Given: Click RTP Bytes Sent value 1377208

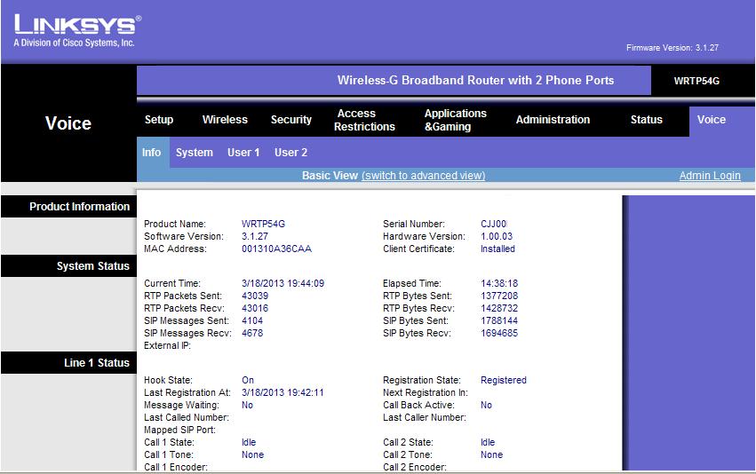Looking at the screenshot, I should coord(499,296).
